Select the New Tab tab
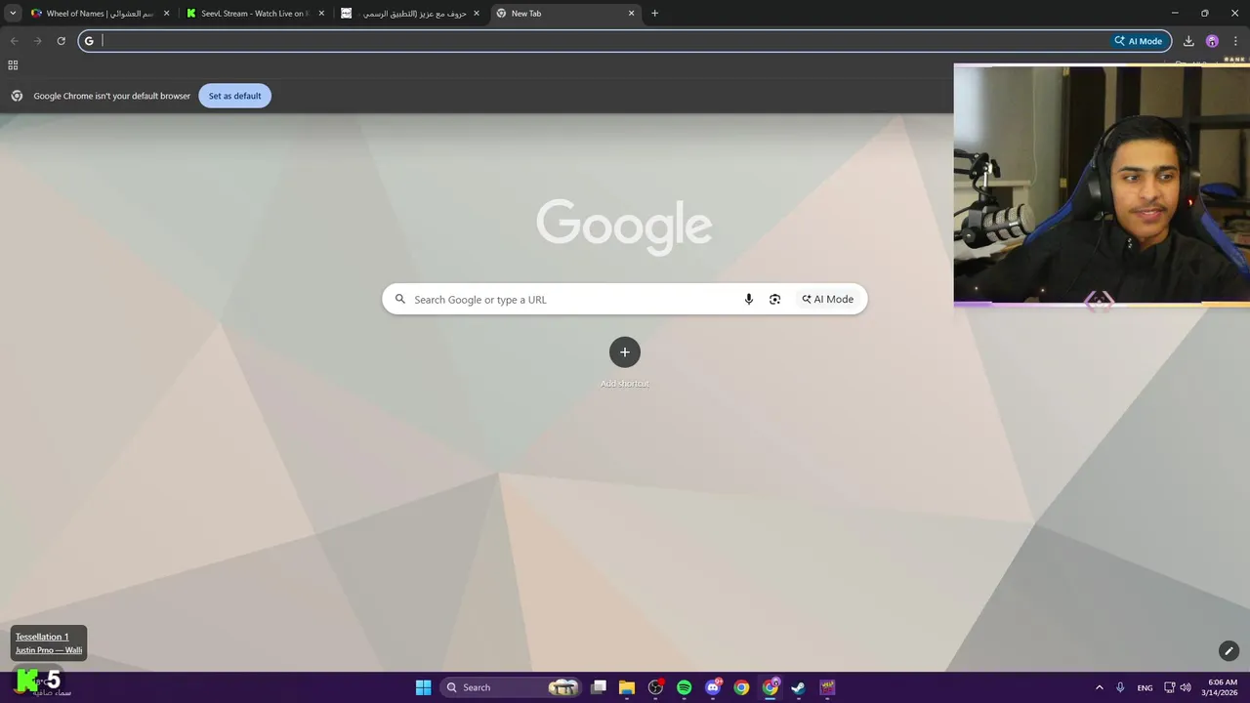The width and height of the screenshot is (1250, 703). (565, 14)
